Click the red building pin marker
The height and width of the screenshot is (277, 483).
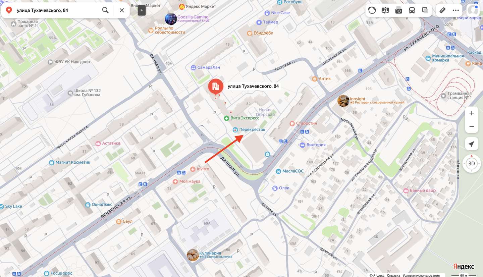click(x=216, y=87)
